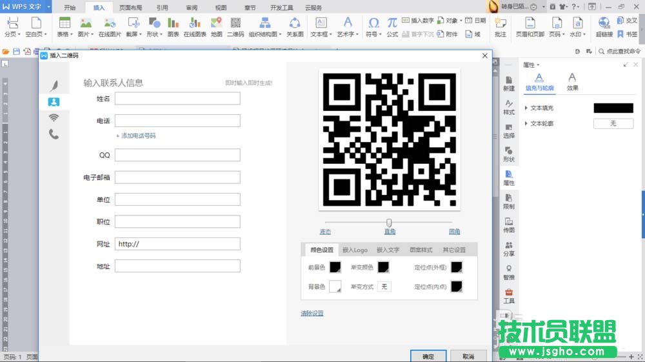Open the 图案样式 tab
The width and height of the screenshot is (645, 362).
[421, 250]
